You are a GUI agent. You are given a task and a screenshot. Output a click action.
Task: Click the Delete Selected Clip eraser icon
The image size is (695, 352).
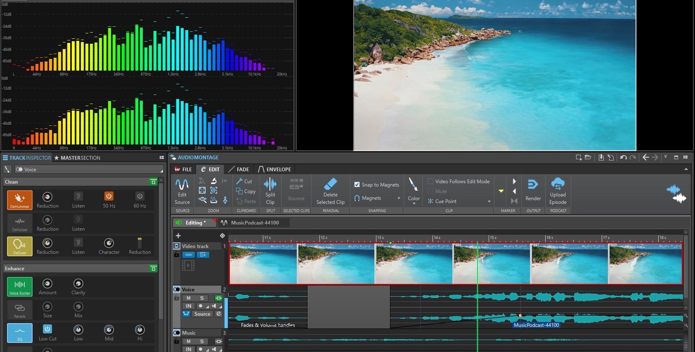point(330,184)
